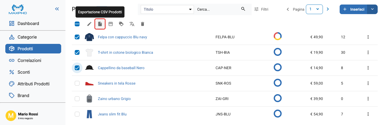Click the Maxpho logo
Screen dimensions: 383x125
(18, 9)
